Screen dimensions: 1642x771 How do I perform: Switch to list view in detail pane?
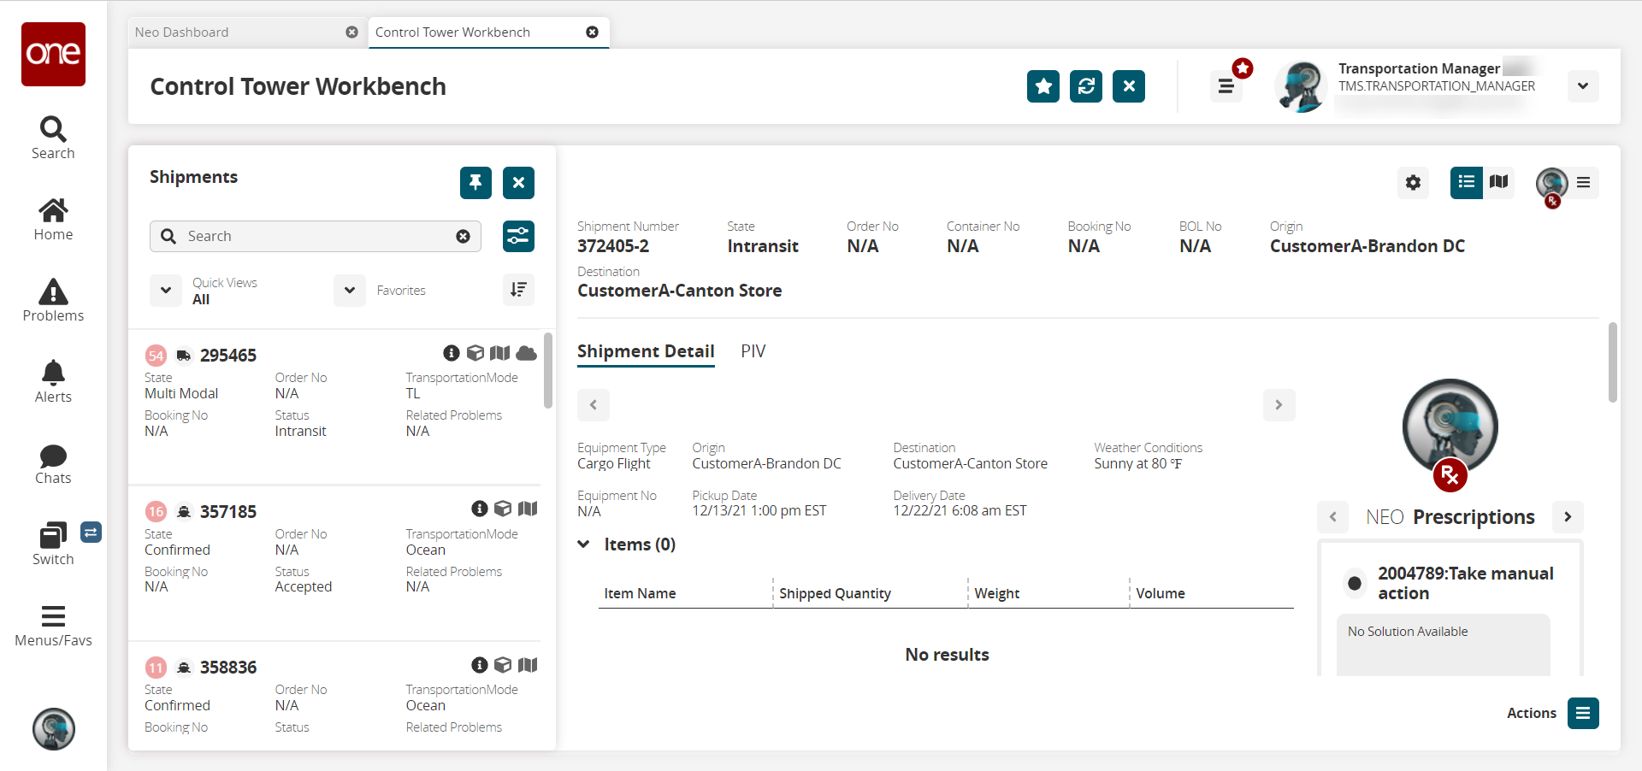1466,182
